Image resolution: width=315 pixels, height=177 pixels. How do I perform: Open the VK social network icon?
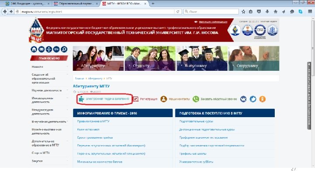pyautogui.click(x=243, y=99)
